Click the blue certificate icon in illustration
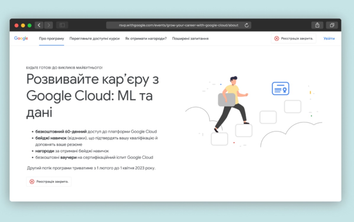This screenshot has height=222, width=354. [280, 89]
